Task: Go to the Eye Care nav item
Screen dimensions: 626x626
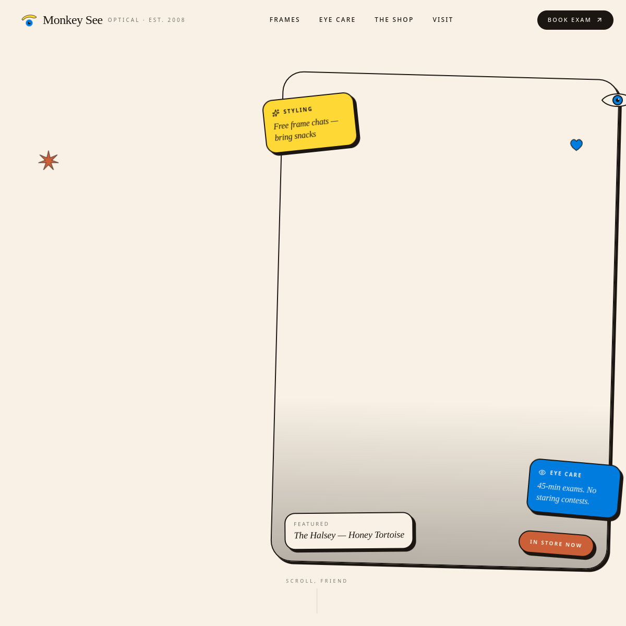Action: pyautogui.click(x=338, y=20)
